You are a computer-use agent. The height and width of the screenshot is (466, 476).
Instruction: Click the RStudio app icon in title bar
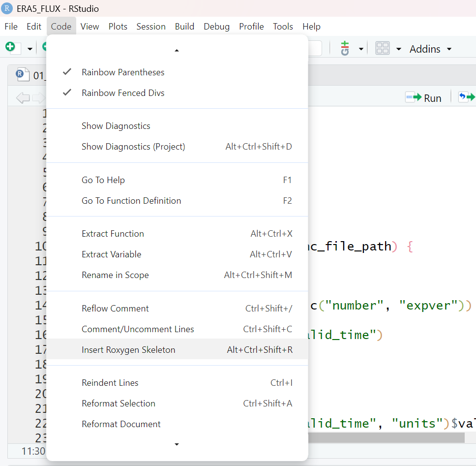point(7,8)
